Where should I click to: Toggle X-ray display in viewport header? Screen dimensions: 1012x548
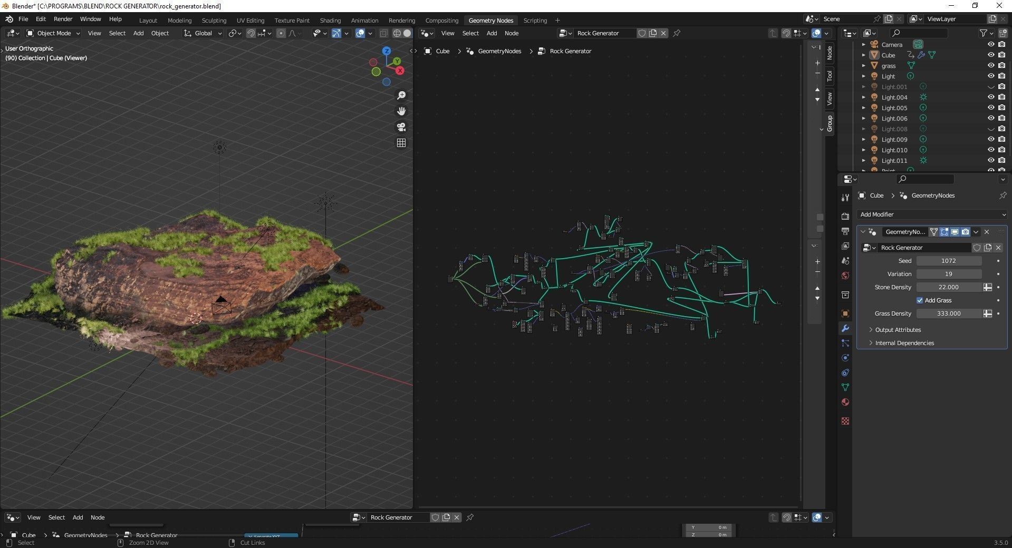[383, 33]
